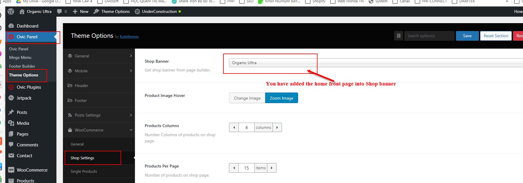Image resolution: width=523 pixels, height=183 pixels.
Task: Click the Products Columns number field
Action: pos(246,127)
